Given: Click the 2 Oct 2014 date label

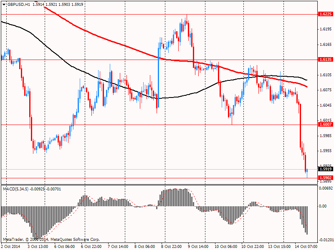Looking at the screenshot, I should [x=11, y=246].
